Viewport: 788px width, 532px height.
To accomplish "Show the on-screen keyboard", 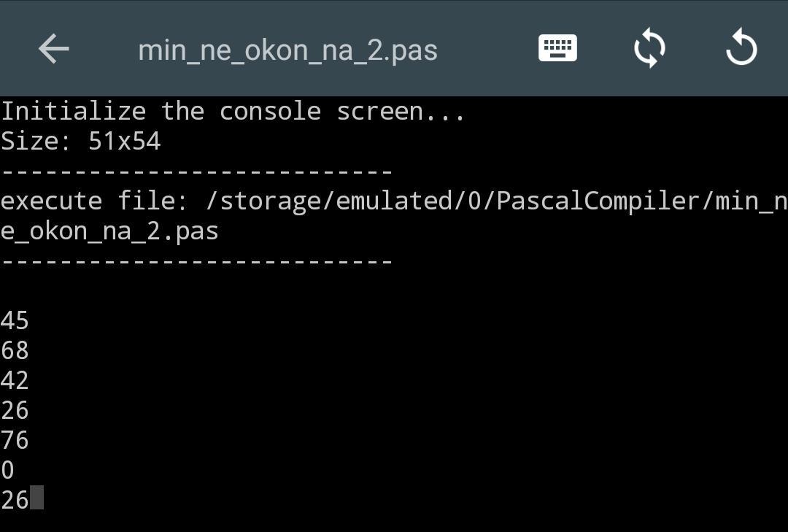I will (557, 48).
